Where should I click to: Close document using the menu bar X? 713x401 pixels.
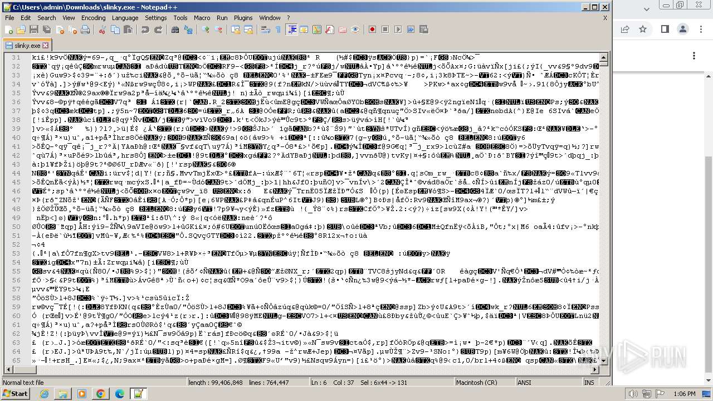[605, 18]
